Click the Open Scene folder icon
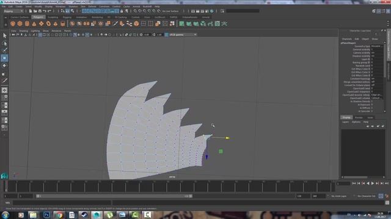This screenshot has width=391, height=219. coord(35,11)
